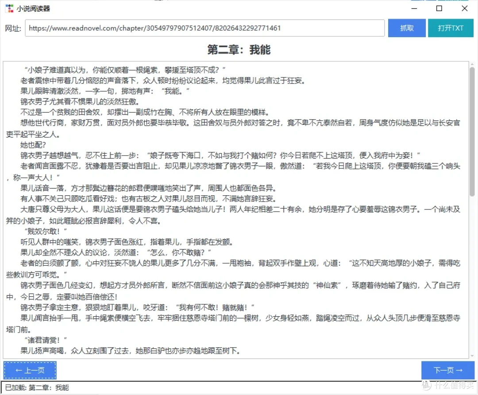
Task: Click the status text 已加载: 第二章：我能
Action: [x=37, y=387]
